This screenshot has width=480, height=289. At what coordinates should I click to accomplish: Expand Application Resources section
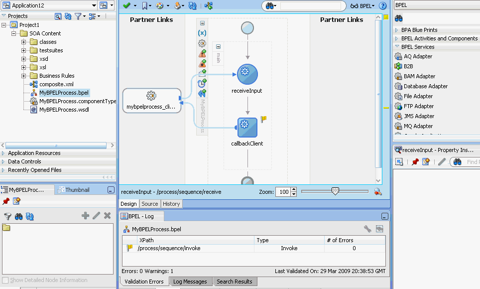click(x=3, y=153)
